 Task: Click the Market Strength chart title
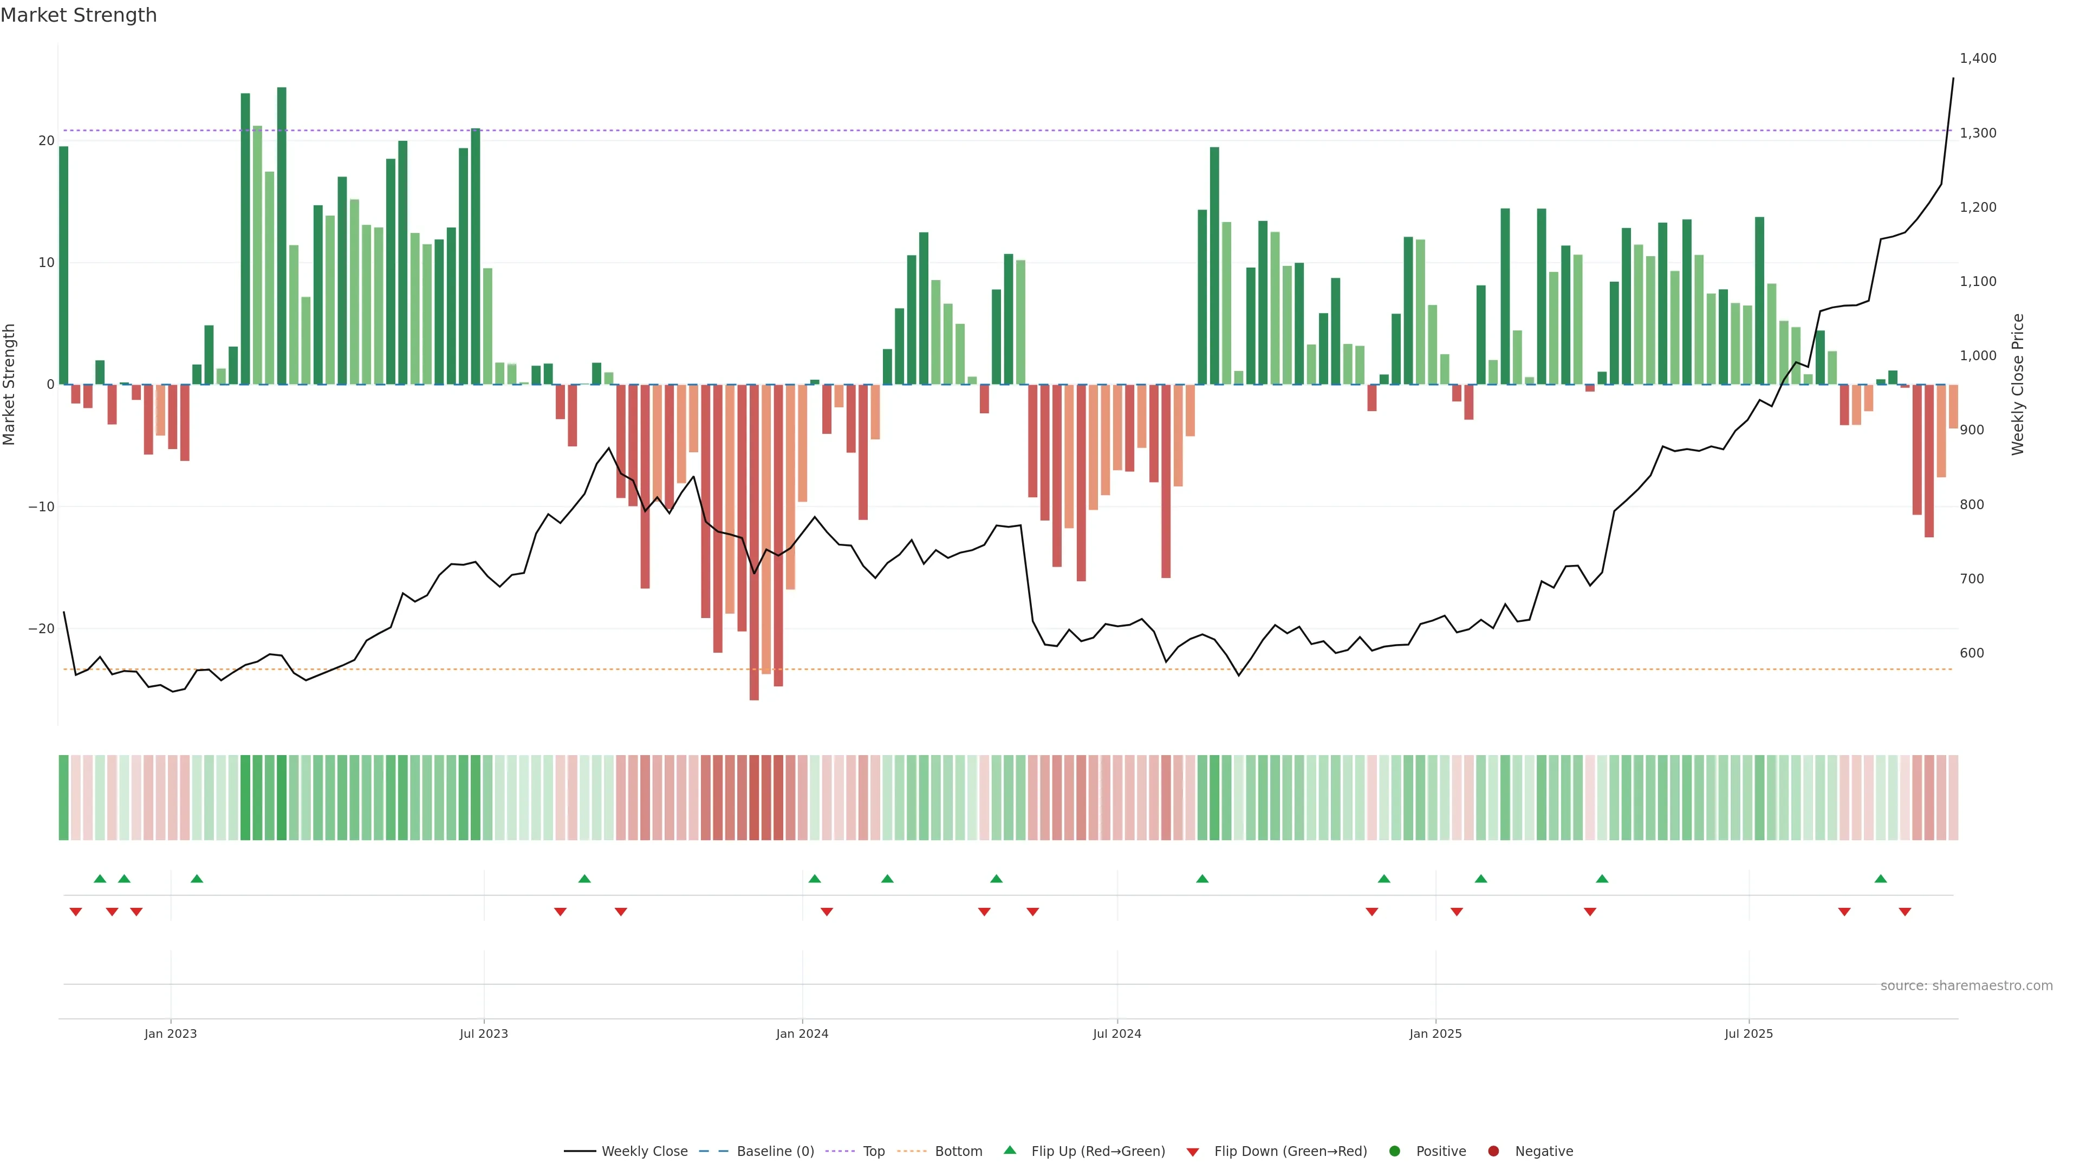pyautogui.click(x=79, y=15)
